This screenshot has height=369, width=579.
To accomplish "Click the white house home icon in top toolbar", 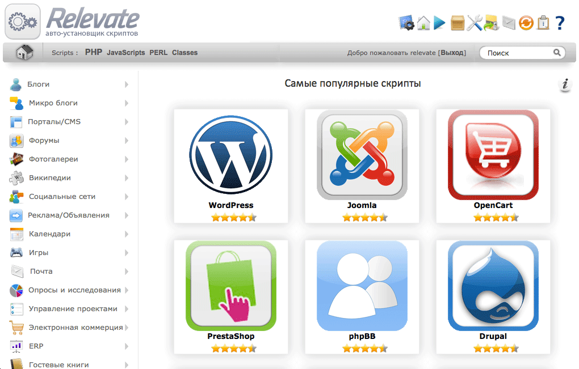I will 423,23.
